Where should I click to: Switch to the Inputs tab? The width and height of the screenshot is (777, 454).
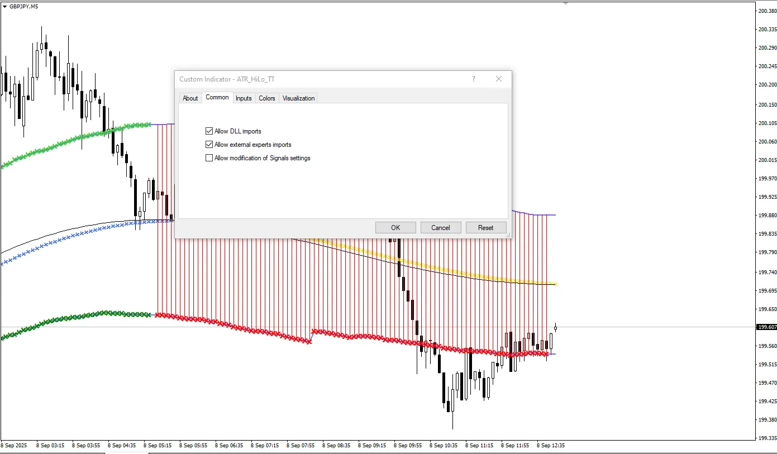(x=244, y=98)
